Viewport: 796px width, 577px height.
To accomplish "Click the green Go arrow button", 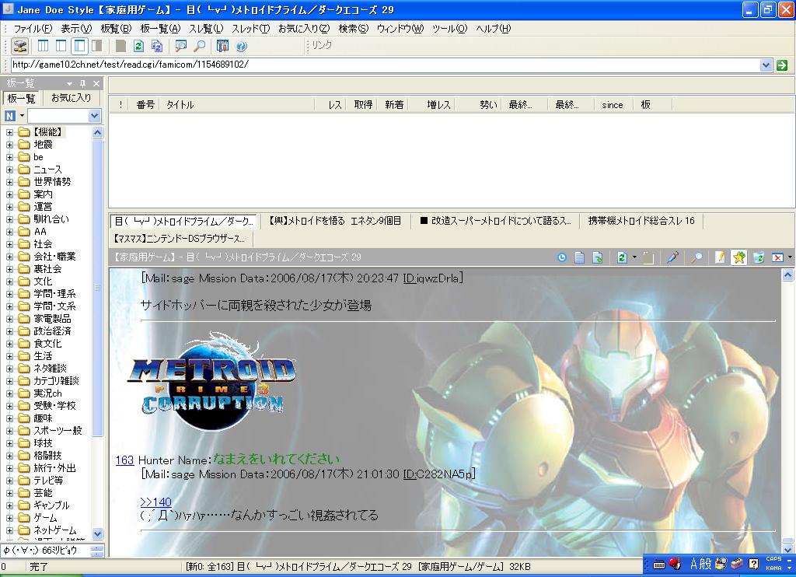I will point(782,65).
